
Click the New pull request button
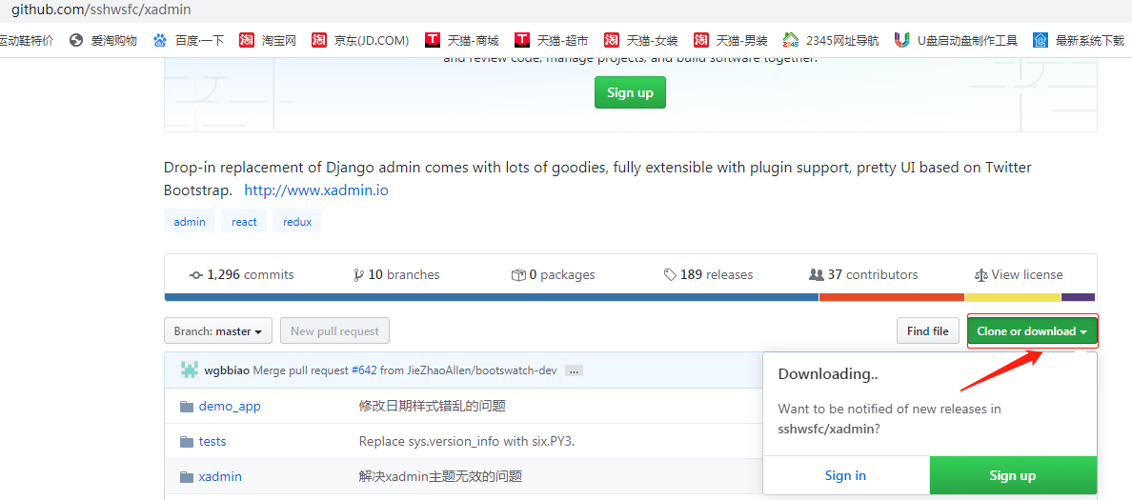[x=335, y=331]
